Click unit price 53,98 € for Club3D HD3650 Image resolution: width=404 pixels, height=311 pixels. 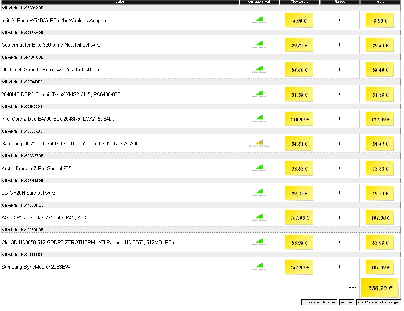tap(299, 242)
